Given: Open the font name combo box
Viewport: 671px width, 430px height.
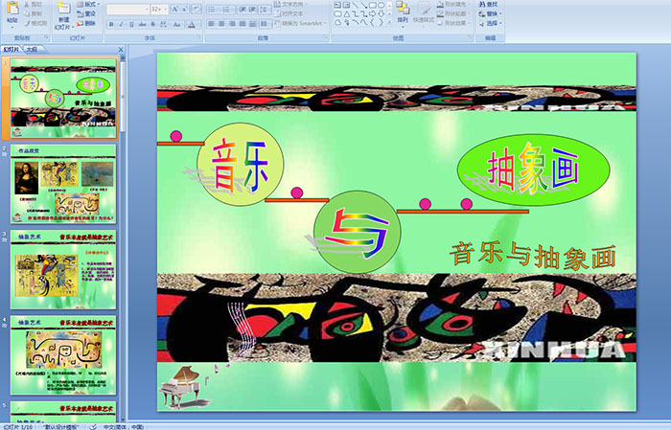Looking at the screenshot, I should pos(127,9).
